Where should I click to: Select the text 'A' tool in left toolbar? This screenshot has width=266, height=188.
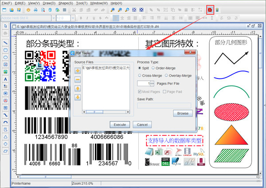click(5, 79)
